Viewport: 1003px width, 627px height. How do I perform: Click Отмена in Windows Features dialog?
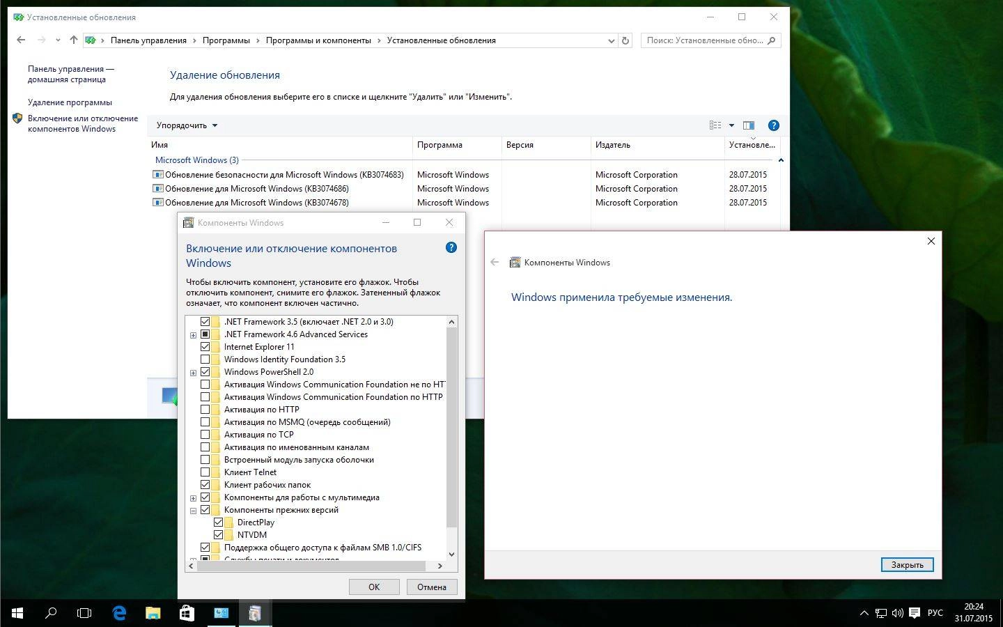(x=432, y=587)
